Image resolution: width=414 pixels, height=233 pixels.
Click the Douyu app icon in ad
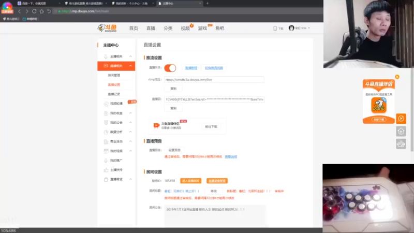379,105
